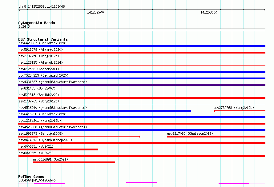Click the blue bar of nsv612568

coord(142,72)
